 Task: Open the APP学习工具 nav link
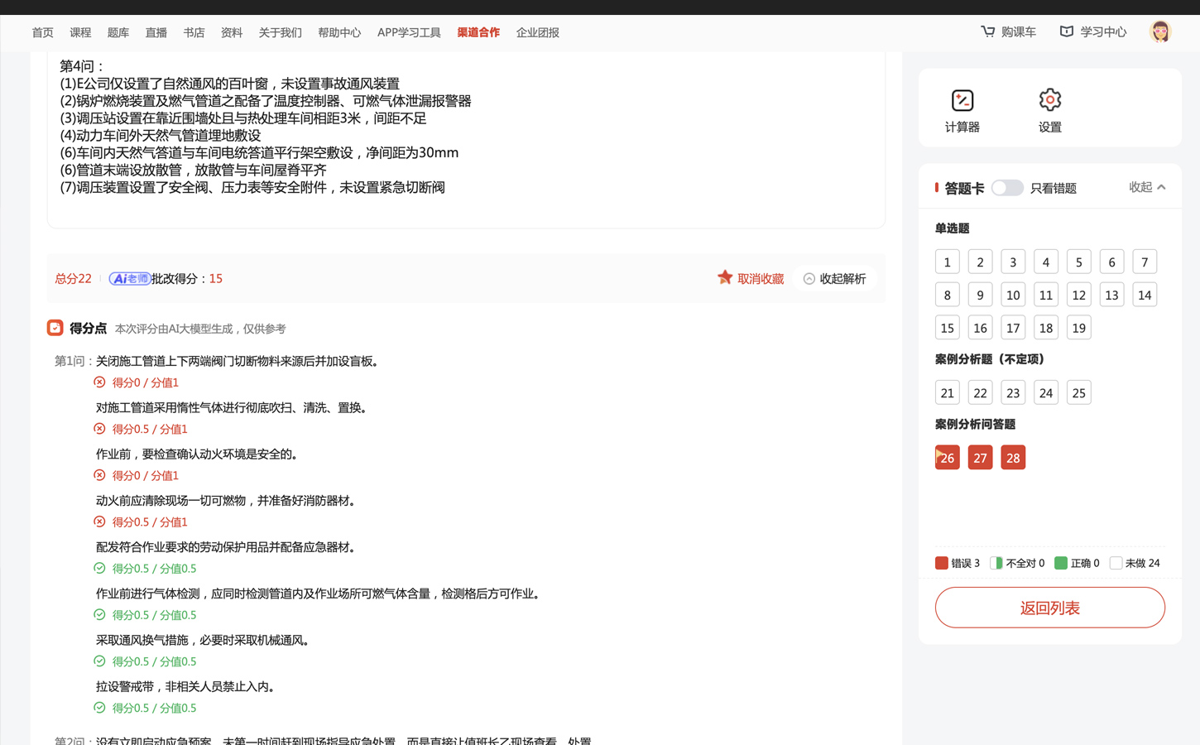click(x=409, y=32)
